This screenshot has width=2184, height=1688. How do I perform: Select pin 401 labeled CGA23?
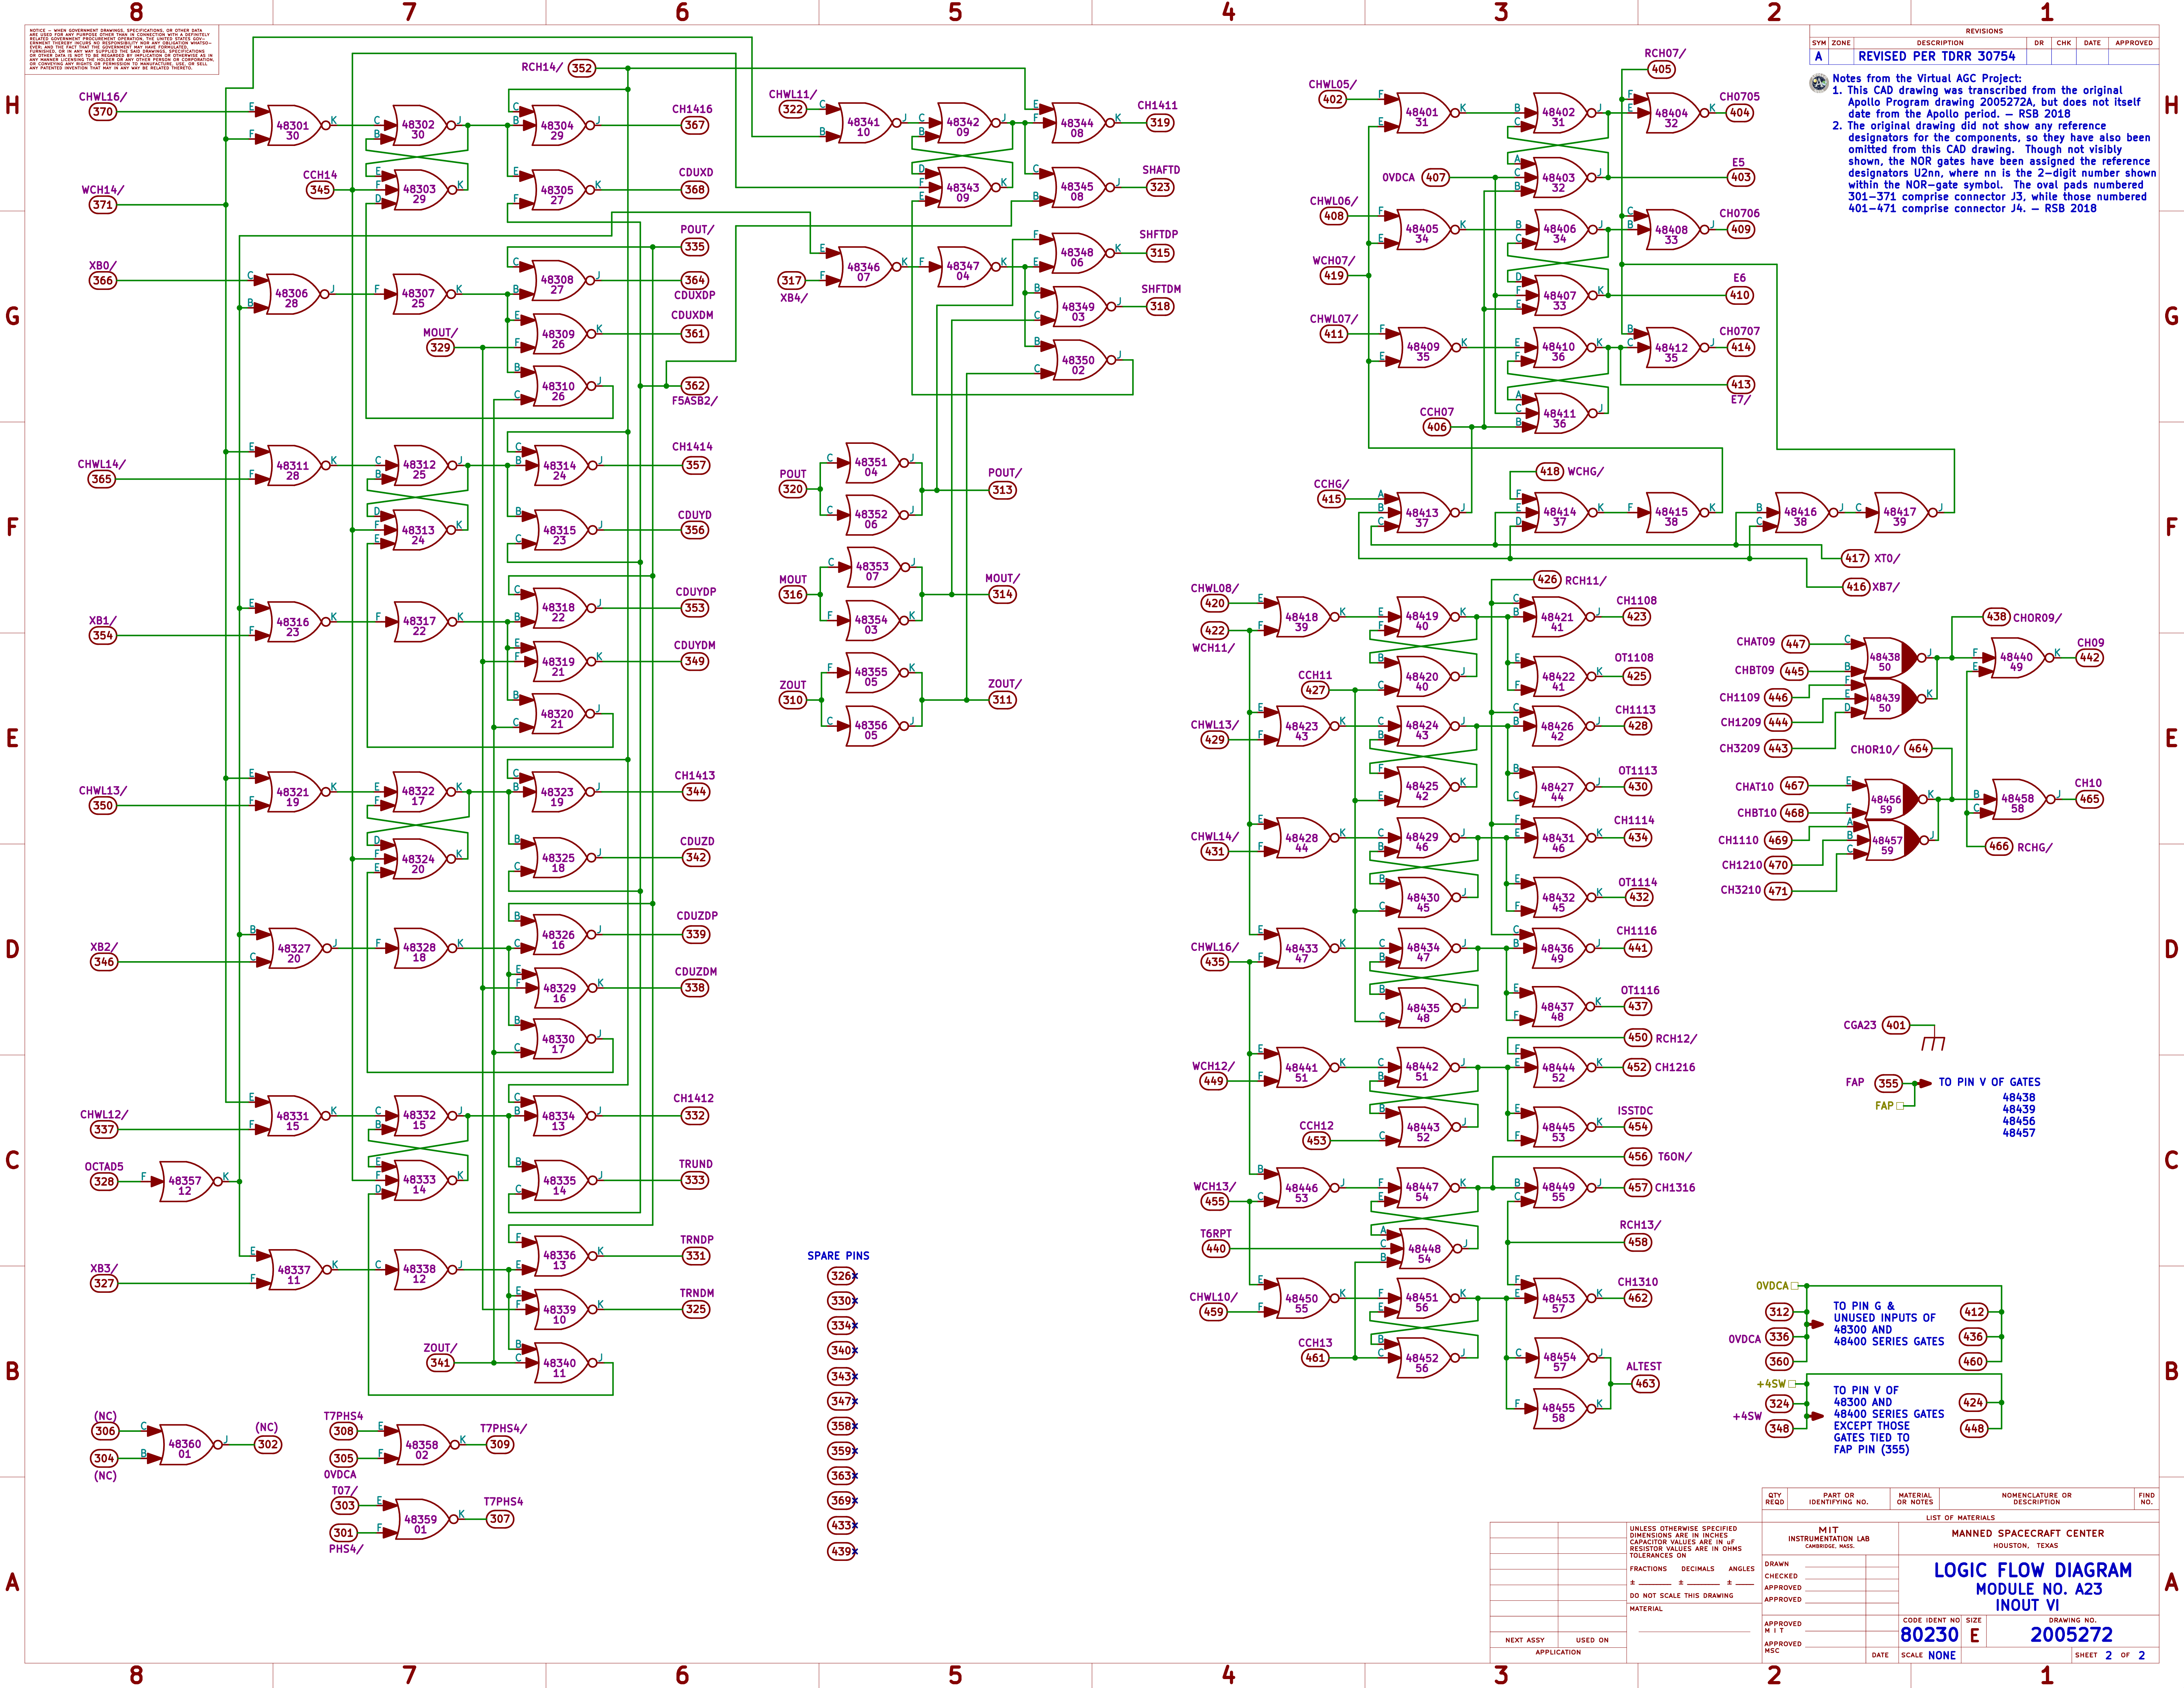[x=1896, y=1025]
